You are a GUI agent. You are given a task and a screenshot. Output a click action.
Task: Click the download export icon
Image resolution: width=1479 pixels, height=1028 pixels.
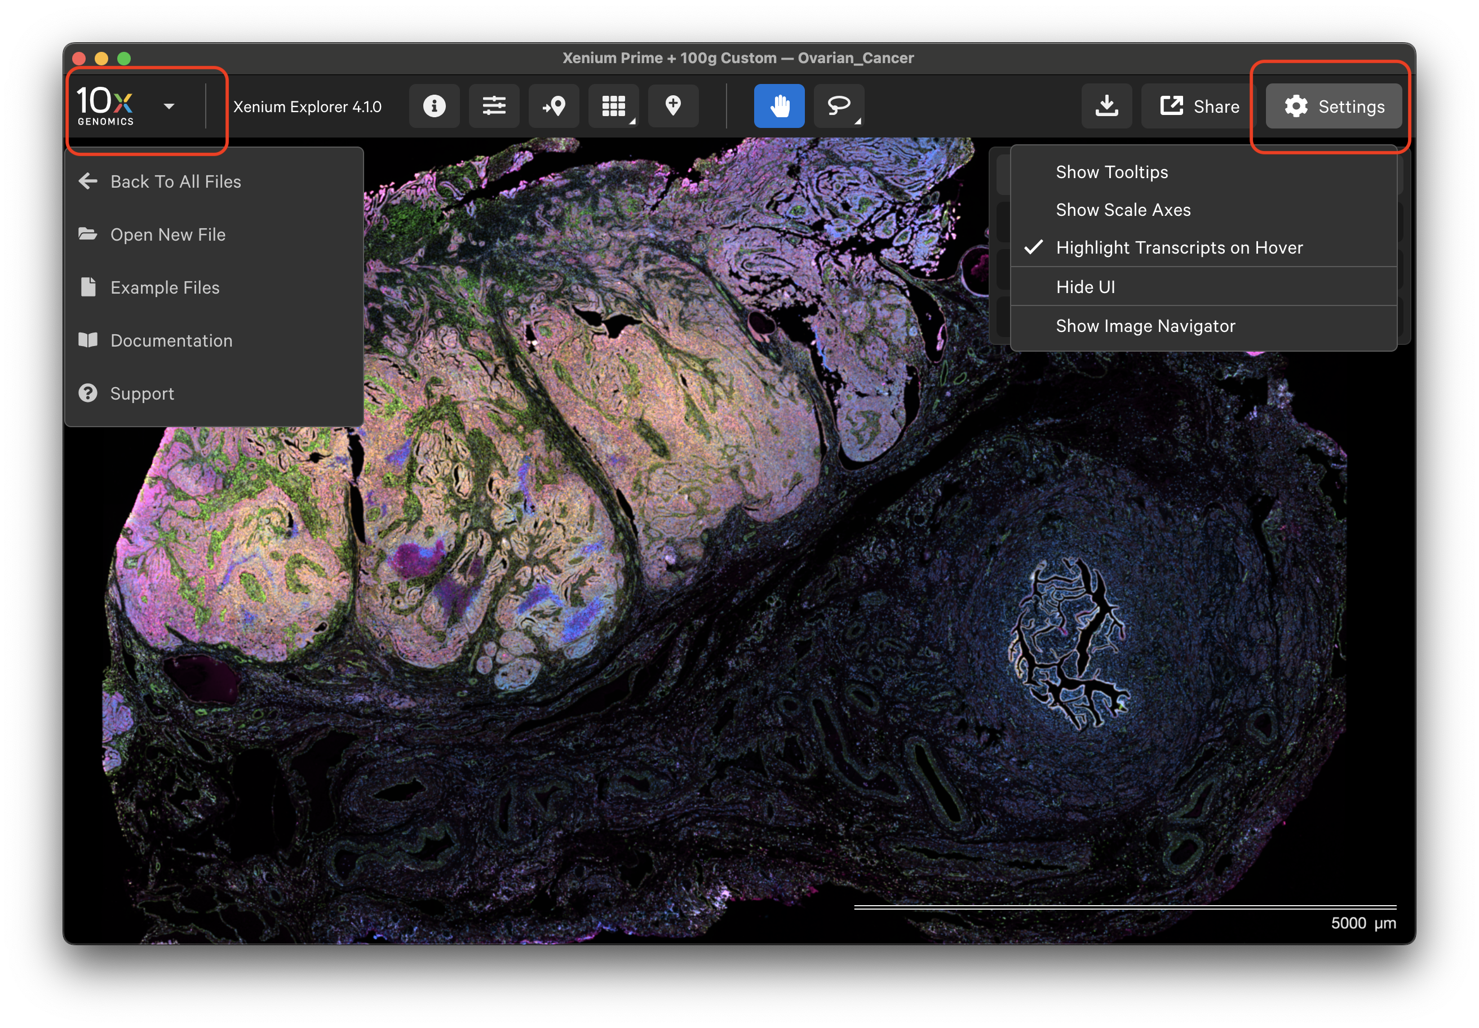pyautogui.click(x=1106, y=105)
